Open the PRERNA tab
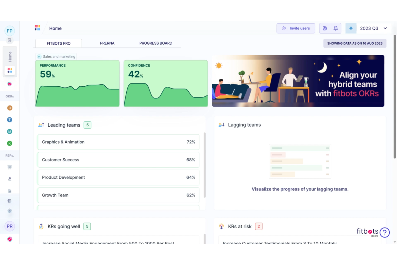Image resolution: width=397 pixels, height=265 pixels. [107, 43]
